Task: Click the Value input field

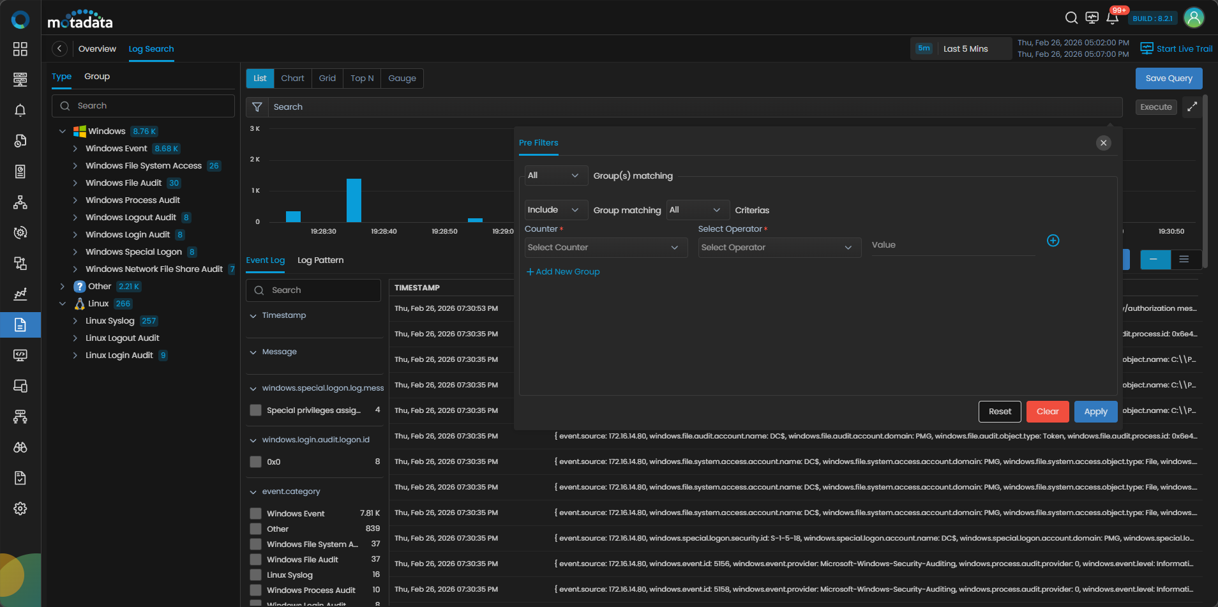Action: click(x=952, y=245)
